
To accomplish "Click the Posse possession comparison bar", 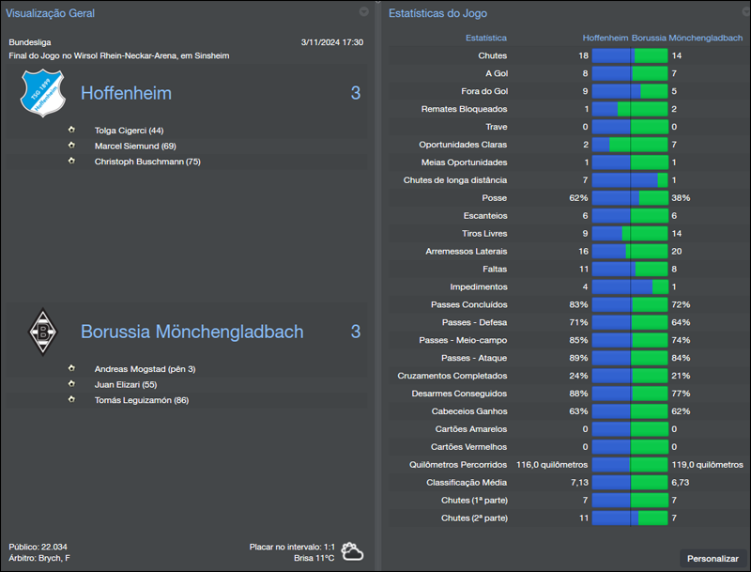I will pyautogui.click(x=629, y=198).
